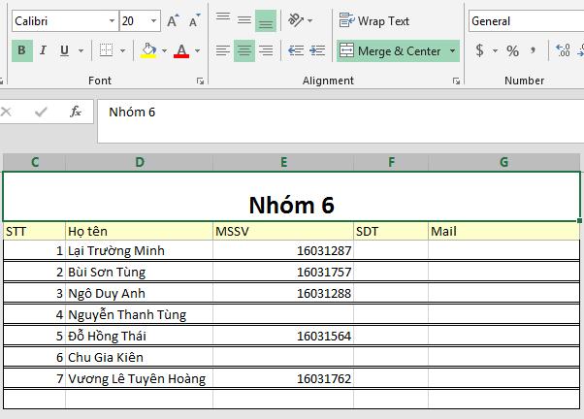The image size is (584, 419).
Task: Open the Fill Color dropdown arrow
Action: click(164, 50)
